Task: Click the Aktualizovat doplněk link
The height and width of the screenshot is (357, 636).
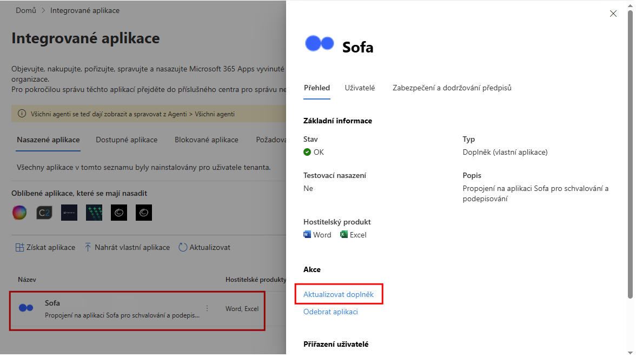Action: pos(338,294)
